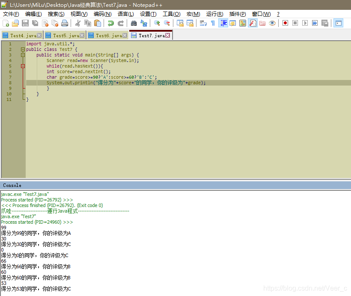This screenshot has height=296, width=351.
Task: Open the Replace dialog icon
Action: [144, 23]
